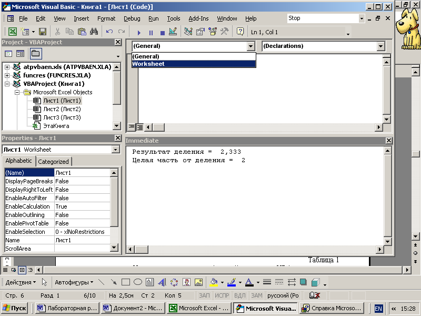The image size is (421, 316).
Task: Open Project Explorer toolbar icon
Action: click(x=188, y=32)
